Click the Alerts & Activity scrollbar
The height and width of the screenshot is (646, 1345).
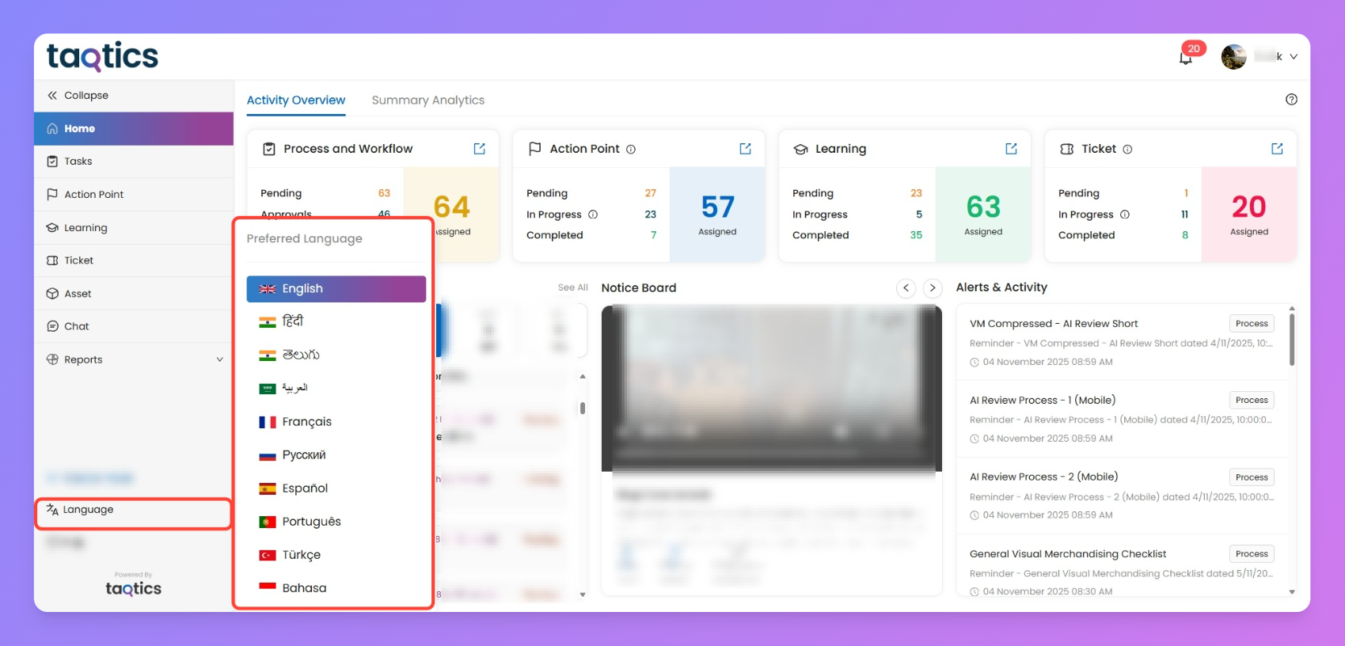(x=1292, y=340)
